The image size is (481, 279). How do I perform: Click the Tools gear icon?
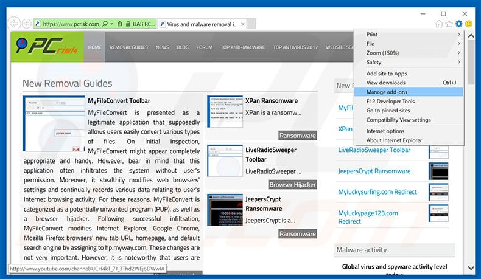pos(458,24)
